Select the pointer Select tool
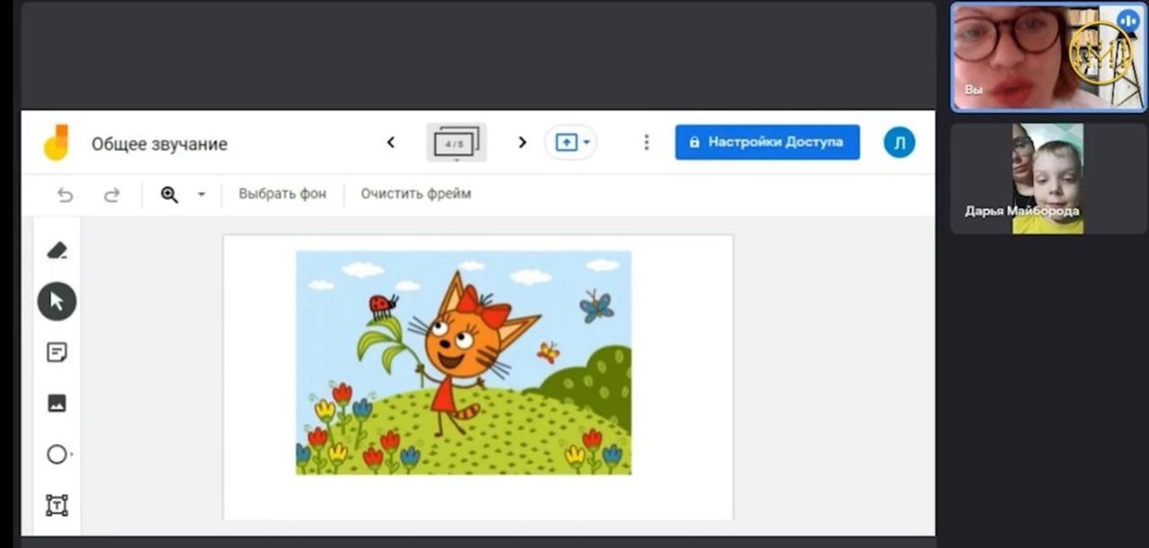The height and width of the screenshot is (548, 1149). point(57,301)
